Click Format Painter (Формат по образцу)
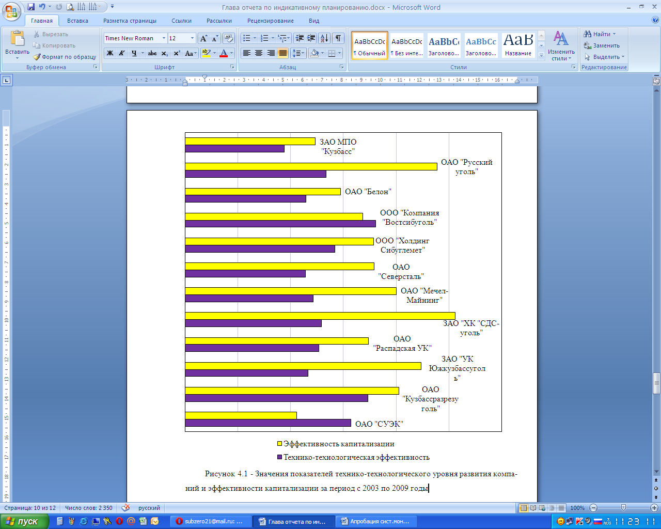Viewport: 661px width, 529px height. (65, 57)
